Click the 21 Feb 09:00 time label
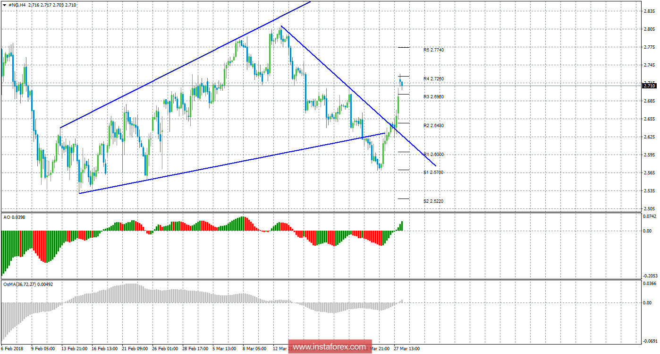 pos(135,348)
